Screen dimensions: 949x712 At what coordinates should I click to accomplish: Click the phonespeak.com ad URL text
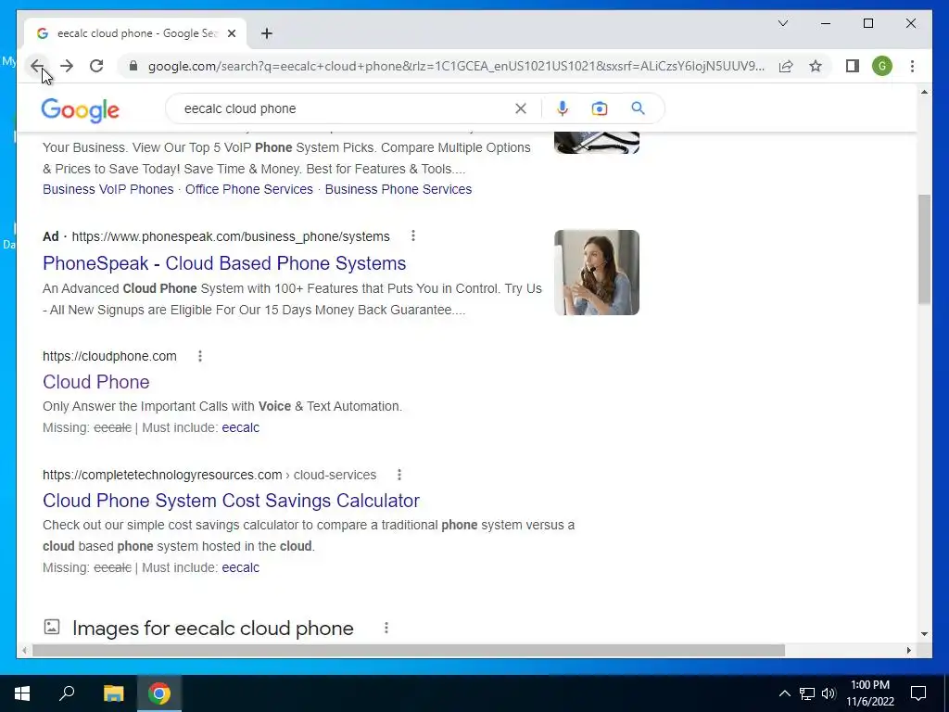231,236
